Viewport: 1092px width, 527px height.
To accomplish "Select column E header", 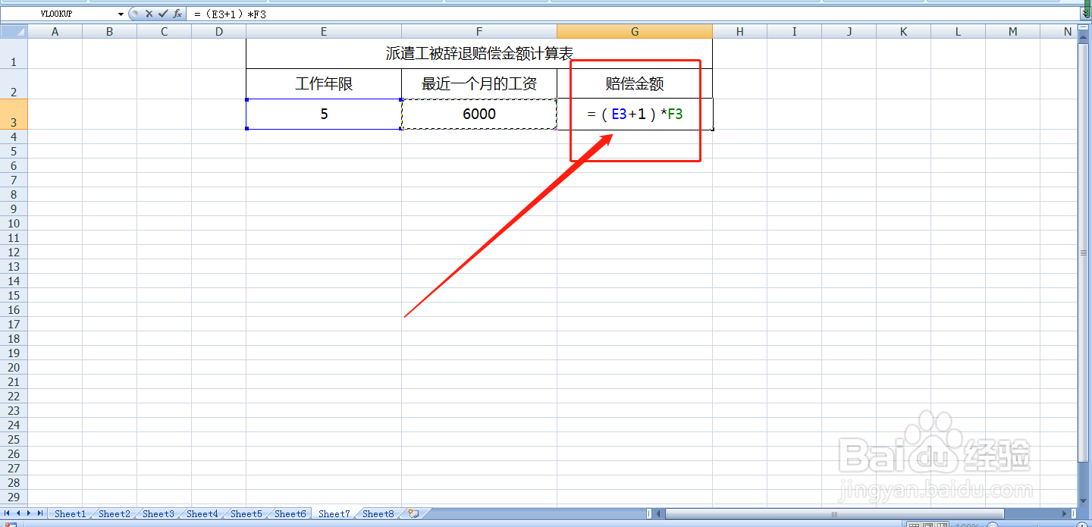I will click(x=324, y=31).
